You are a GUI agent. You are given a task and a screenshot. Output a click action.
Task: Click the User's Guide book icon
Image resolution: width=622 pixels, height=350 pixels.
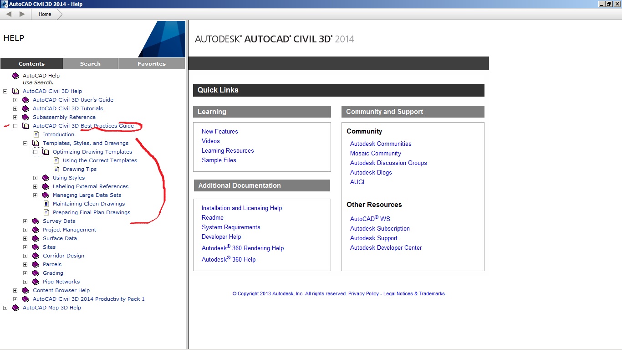tap(25, 100)
